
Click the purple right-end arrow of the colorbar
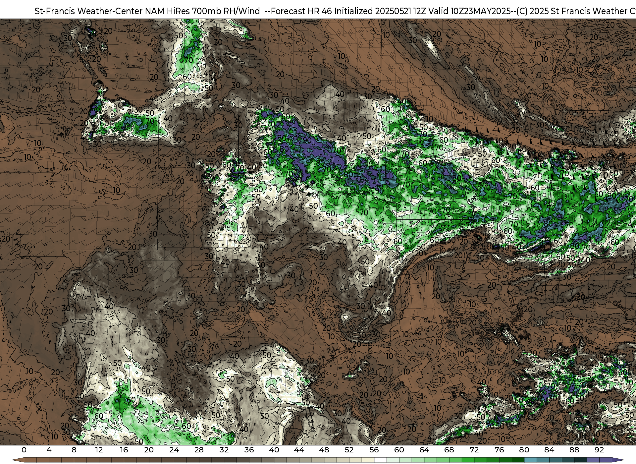tap(618, 460)
